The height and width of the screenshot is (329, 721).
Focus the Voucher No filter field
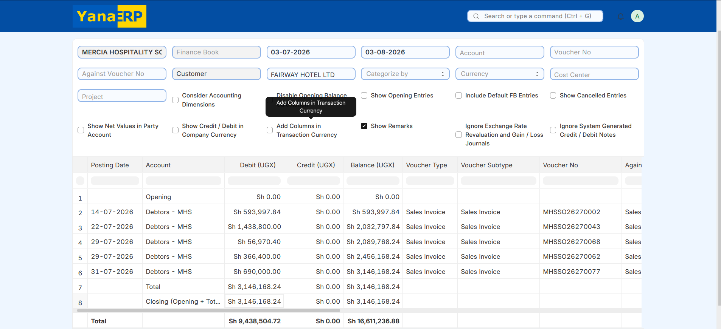tap(594, 52)
